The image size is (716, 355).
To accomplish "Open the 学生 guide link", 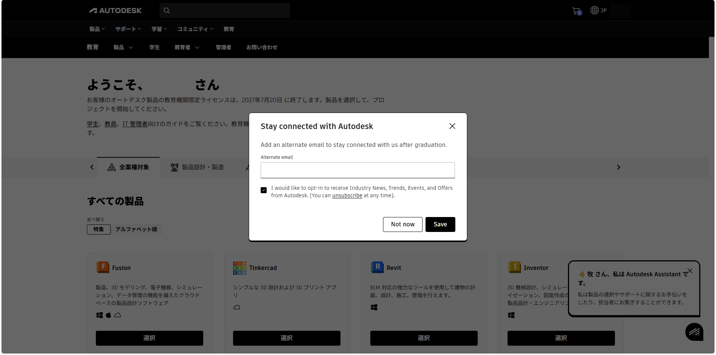I will point(93,124).
